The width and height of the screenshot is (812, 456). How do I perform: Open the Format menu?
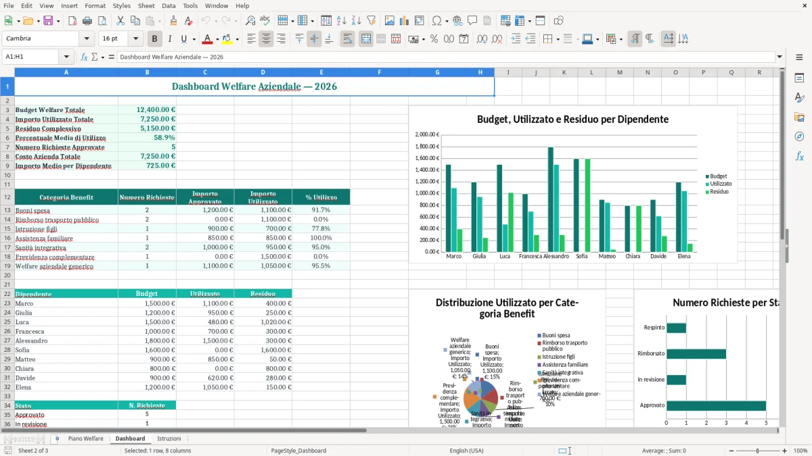point(95,5)
